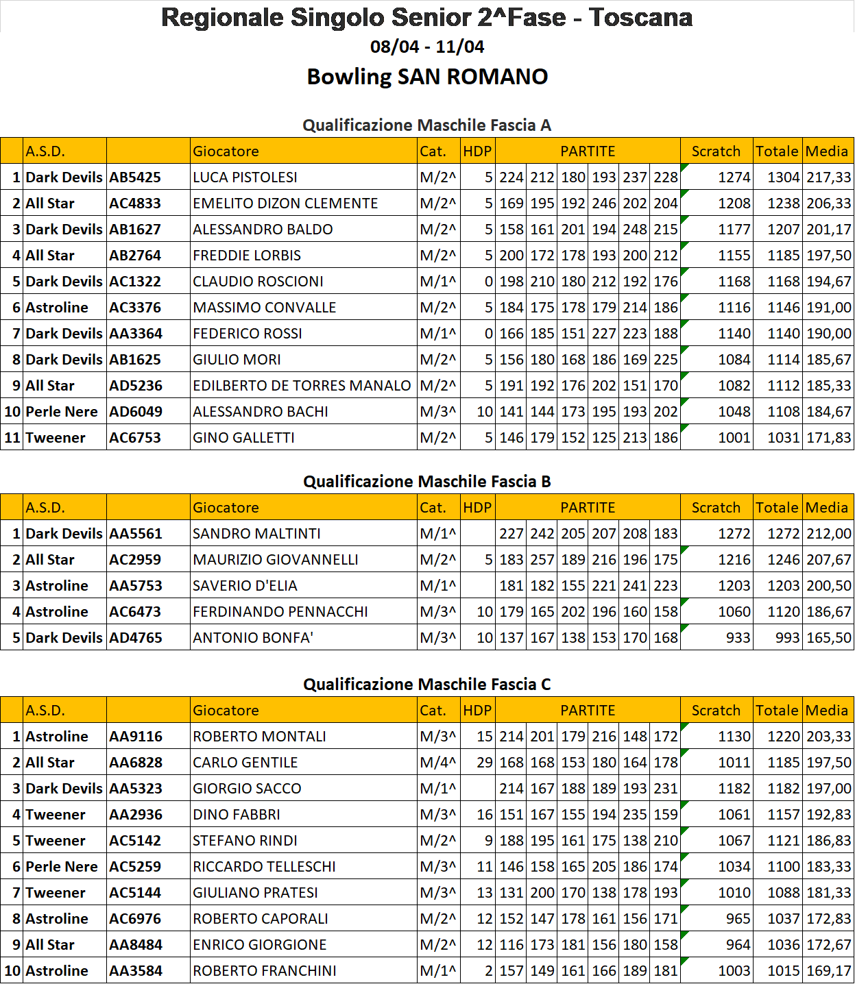Click the scratch value '1274'
Viewport: 855px width, 984px height.
point(734,177)
